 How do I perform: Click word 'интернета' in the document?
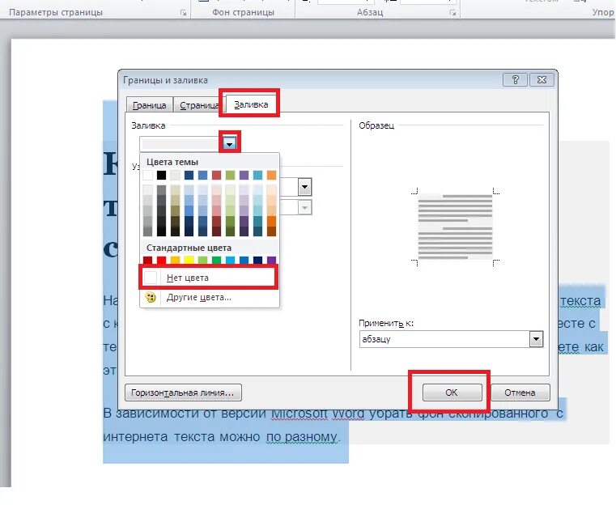click(135, 437)
